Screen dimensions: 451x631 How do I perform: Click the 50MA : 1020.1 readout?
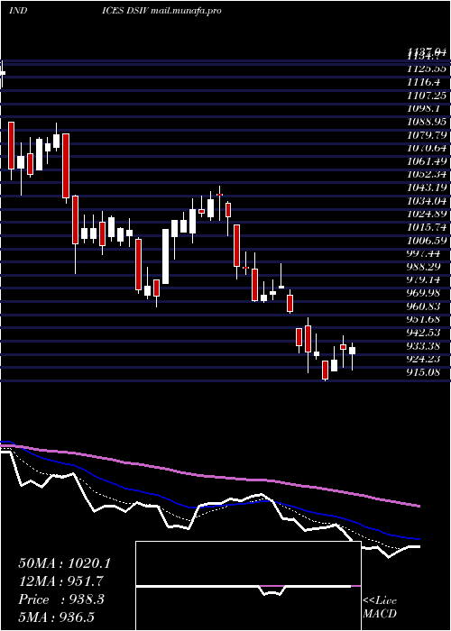[64, 563]
